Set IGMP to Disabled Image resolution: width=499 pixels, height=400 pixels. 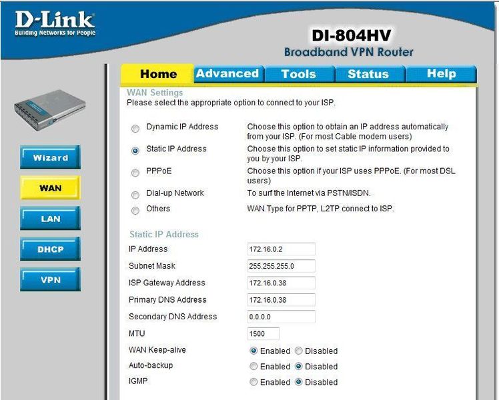(x=298, y=382)
